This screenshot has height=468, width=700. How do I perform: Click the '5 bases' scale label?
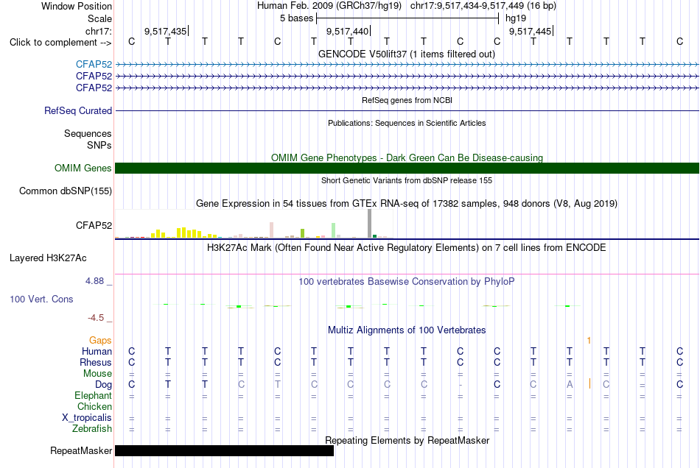click(296, 18)
